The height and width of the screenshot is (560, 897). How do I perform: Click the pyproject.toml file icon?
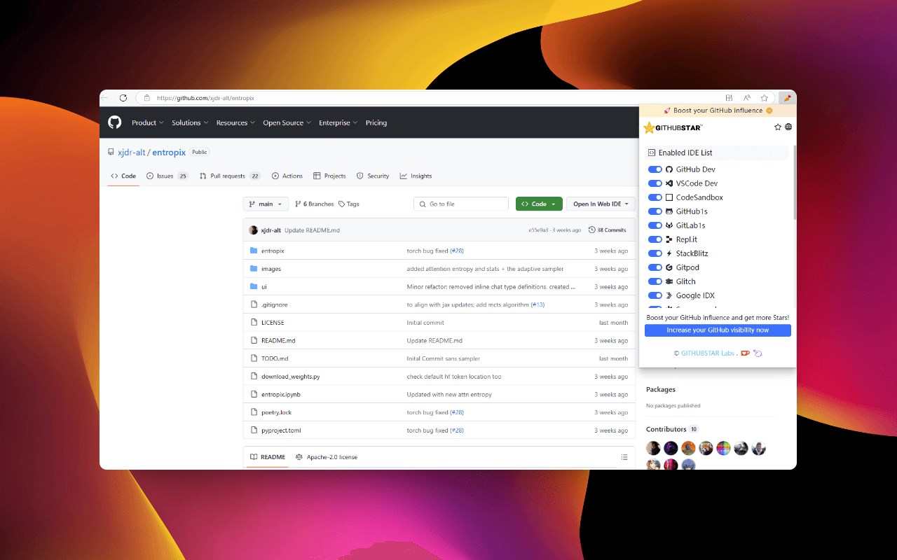pos(254,430)
